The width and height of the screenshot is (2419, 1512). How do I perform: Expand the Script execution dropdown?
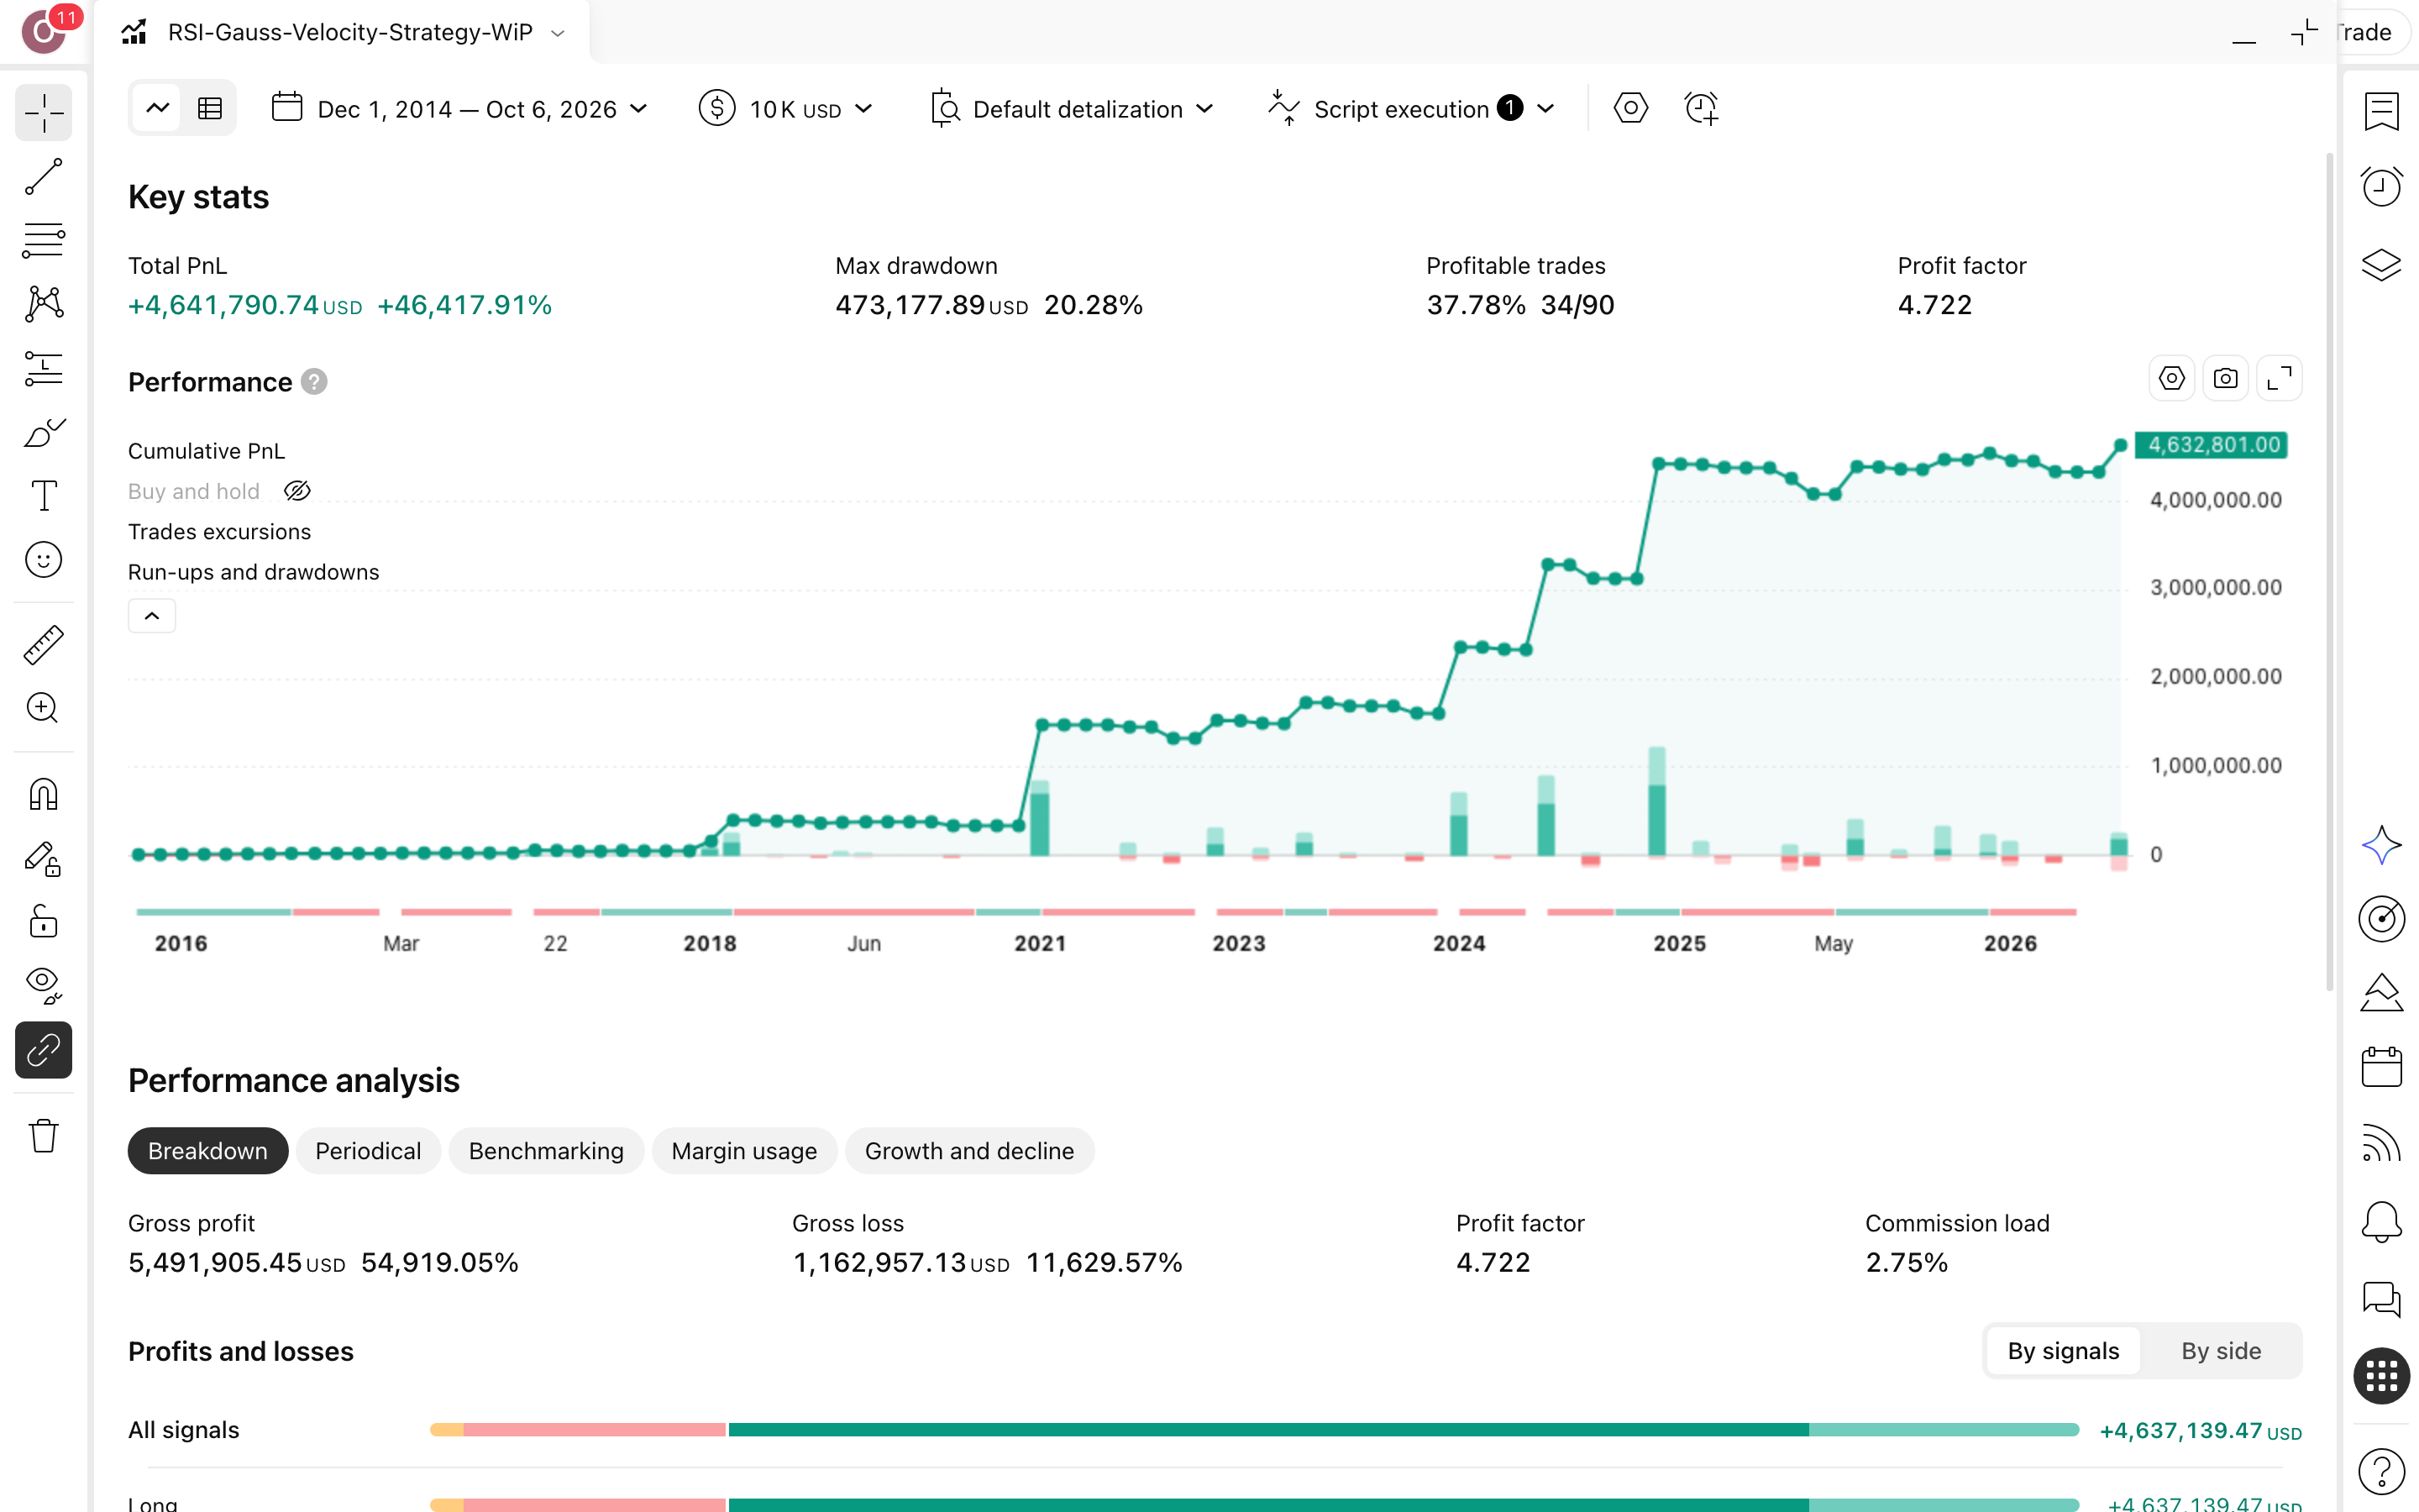pos(1410,109)
